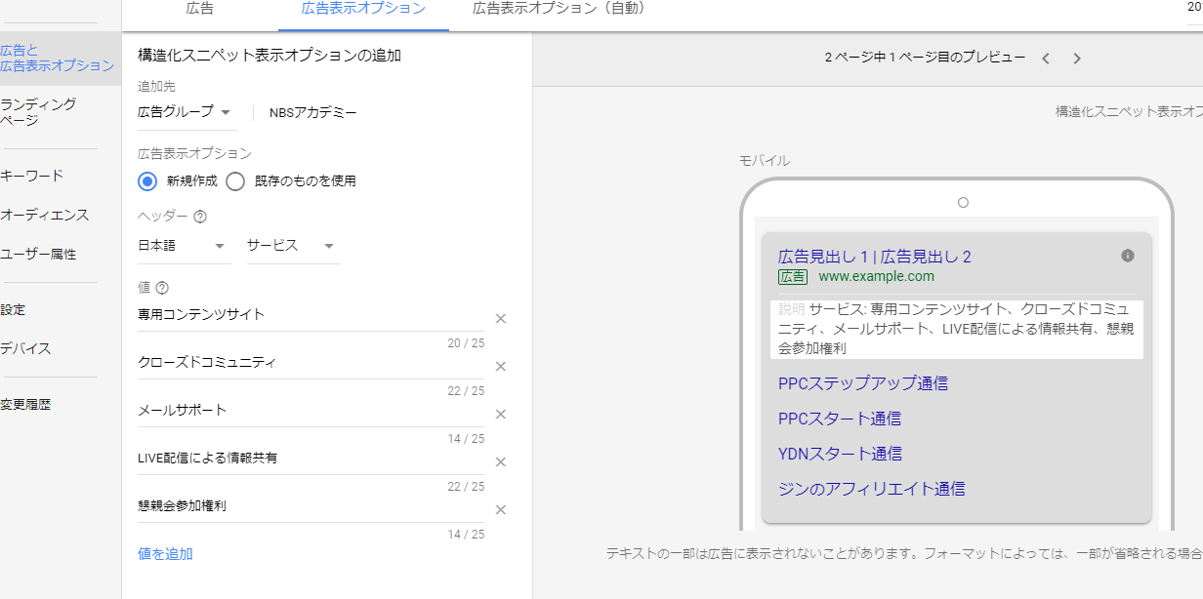Open 広告表示オプション（自動） tab
Image resolution: width=1203 pixels, height=599 pixels.
(x=559, y=9)
